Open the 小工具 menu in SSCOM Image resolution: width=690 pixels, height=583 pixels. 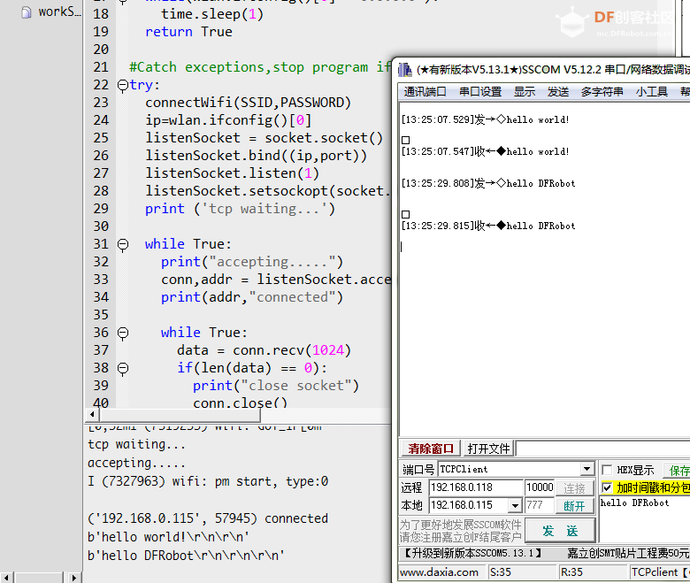pyautogui.click(x=652, y=91)
